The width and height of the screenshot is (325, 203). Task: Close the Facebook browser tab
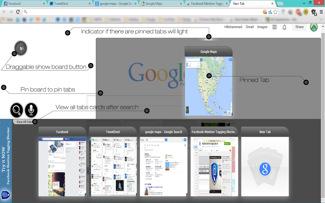point(44,4)
